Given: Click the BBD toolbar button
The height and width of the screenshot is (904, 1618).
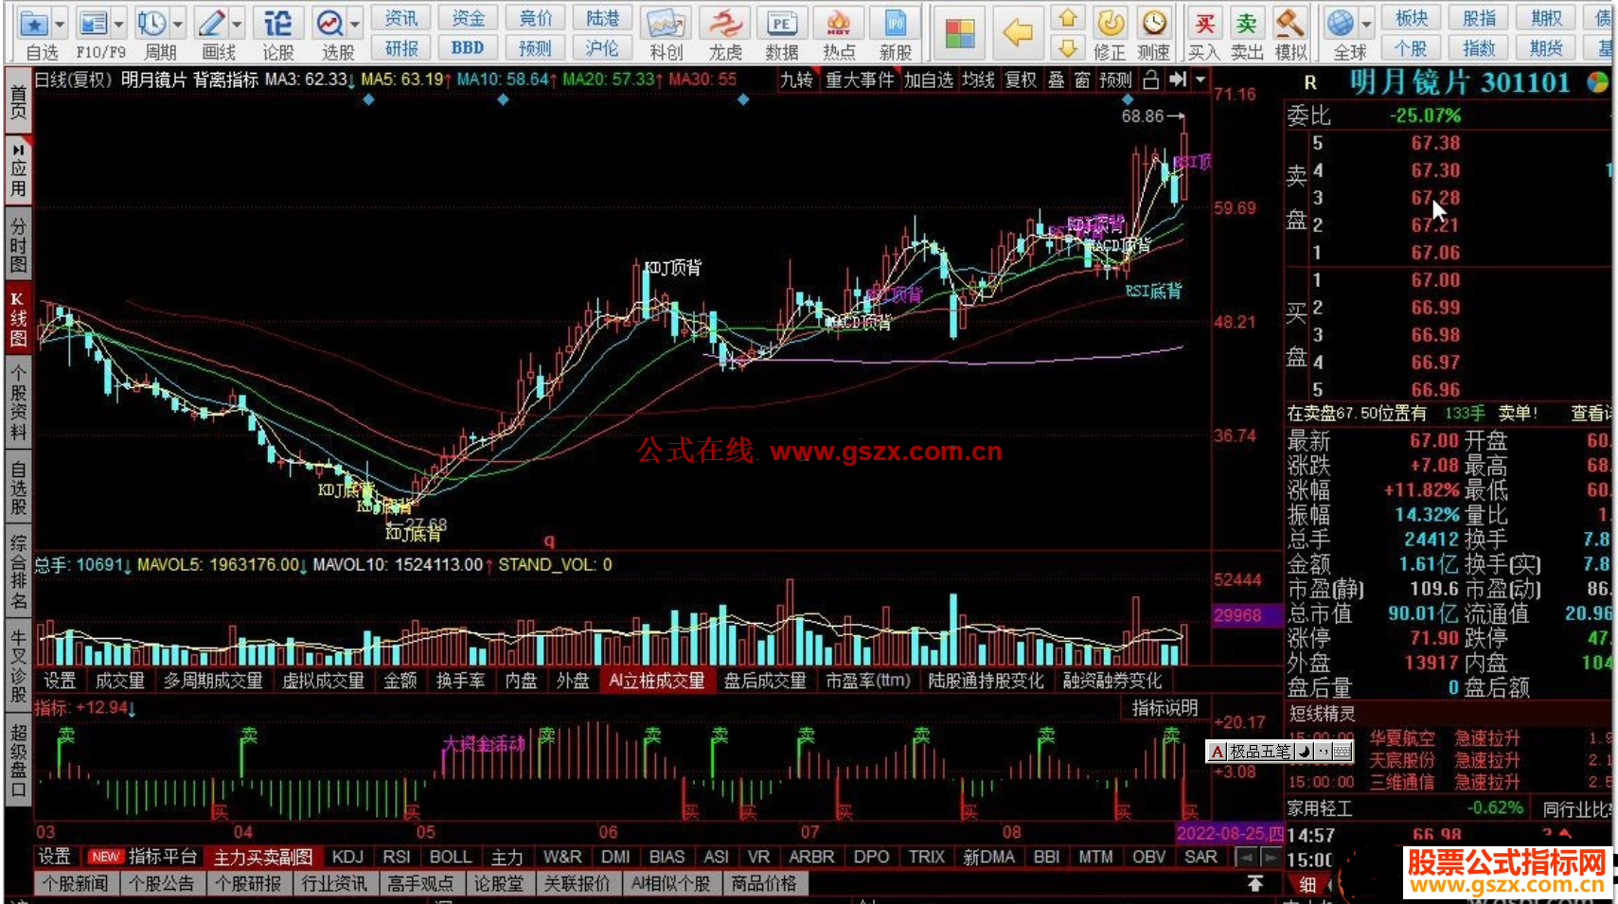Looking at the screenshot, I should coord(468,47).
